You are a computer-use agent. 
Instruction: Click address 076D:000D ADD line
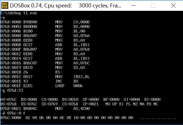[45, 45]
